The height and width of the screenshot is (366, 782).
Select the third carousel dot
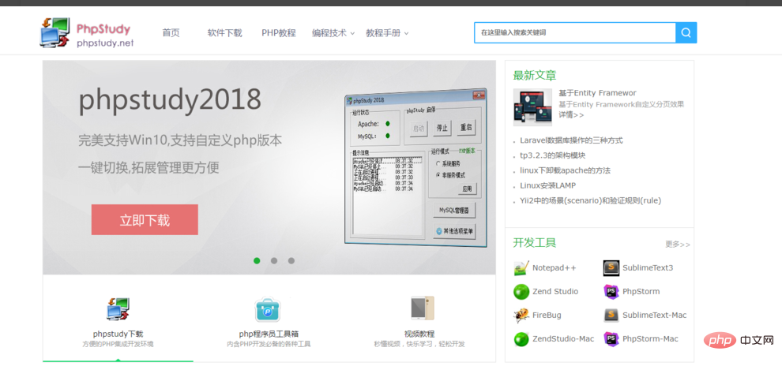click(x=291, y=260)
